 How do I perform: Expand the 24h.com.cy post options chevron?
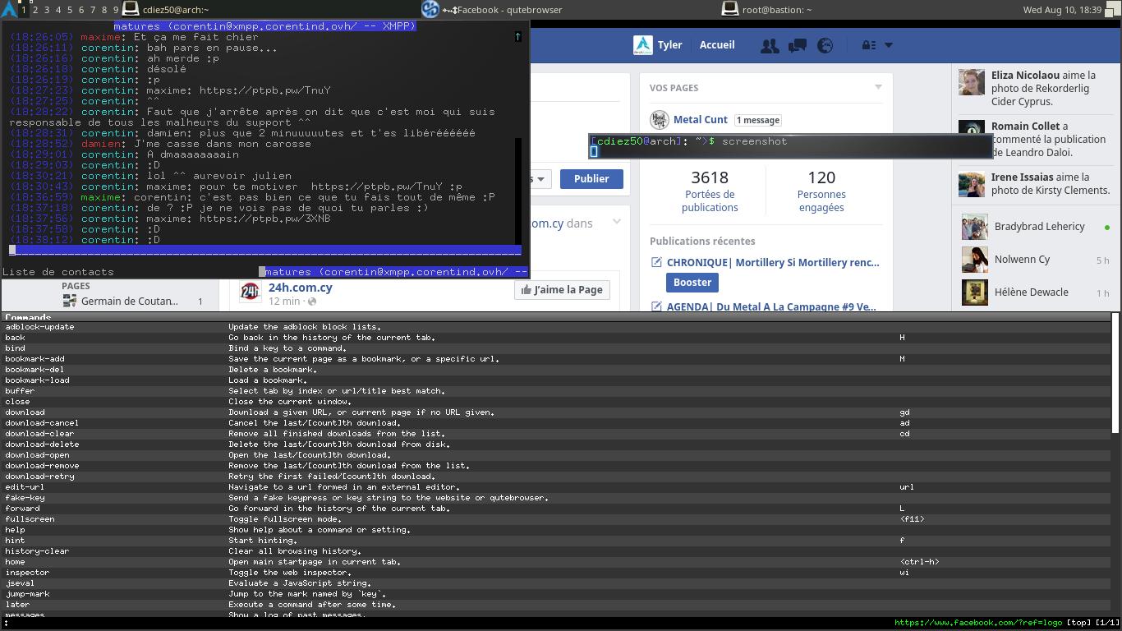pyautogui.click(x=617, y=221)
